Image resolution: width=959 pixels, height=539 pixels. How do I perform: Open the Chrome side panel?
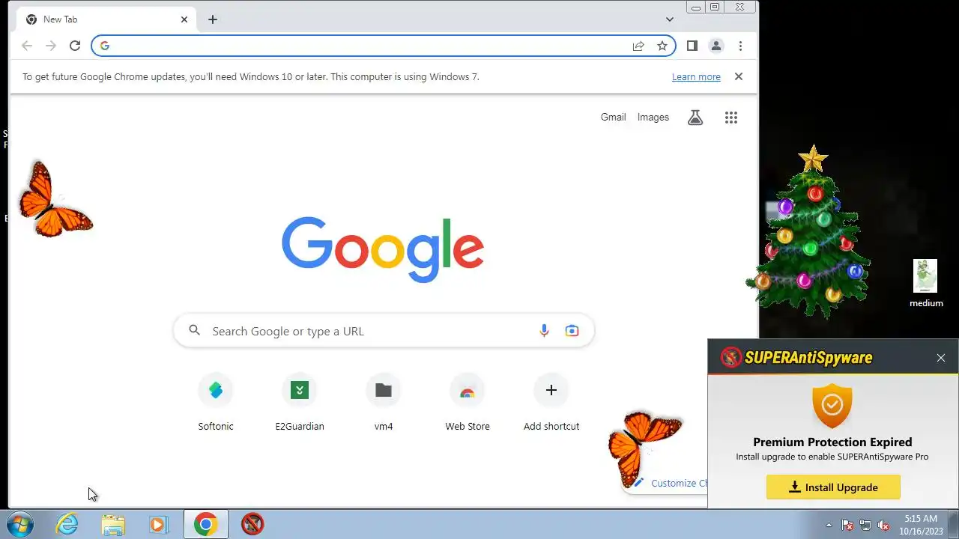[x=692, y=46]
